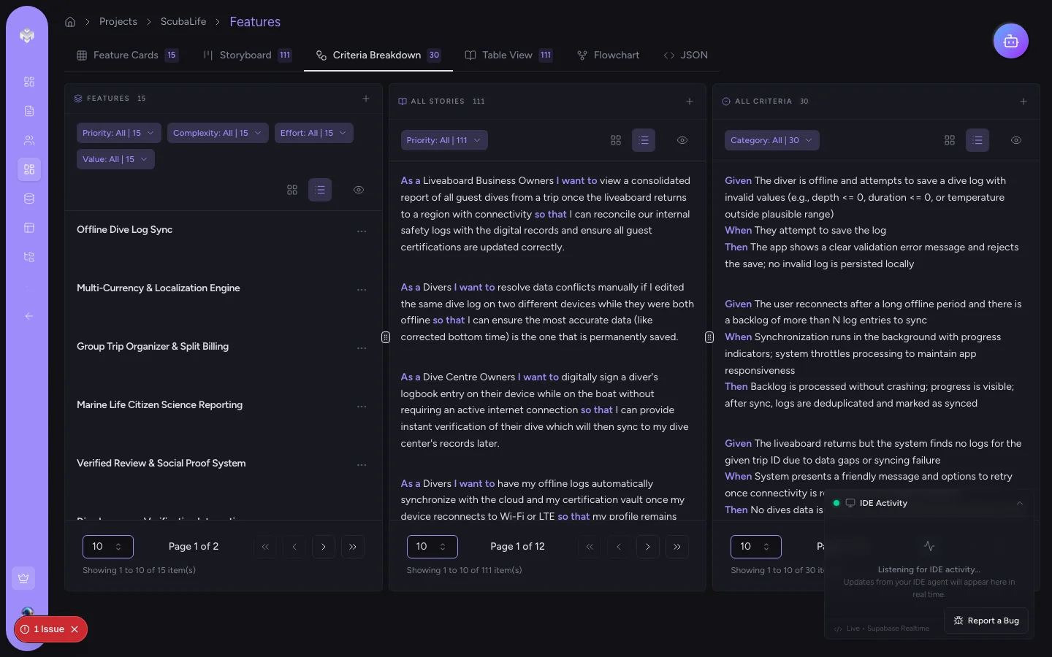Open the Complexity filter dropdown
This screenshot has height=657, width=1052.
point(218,133)
